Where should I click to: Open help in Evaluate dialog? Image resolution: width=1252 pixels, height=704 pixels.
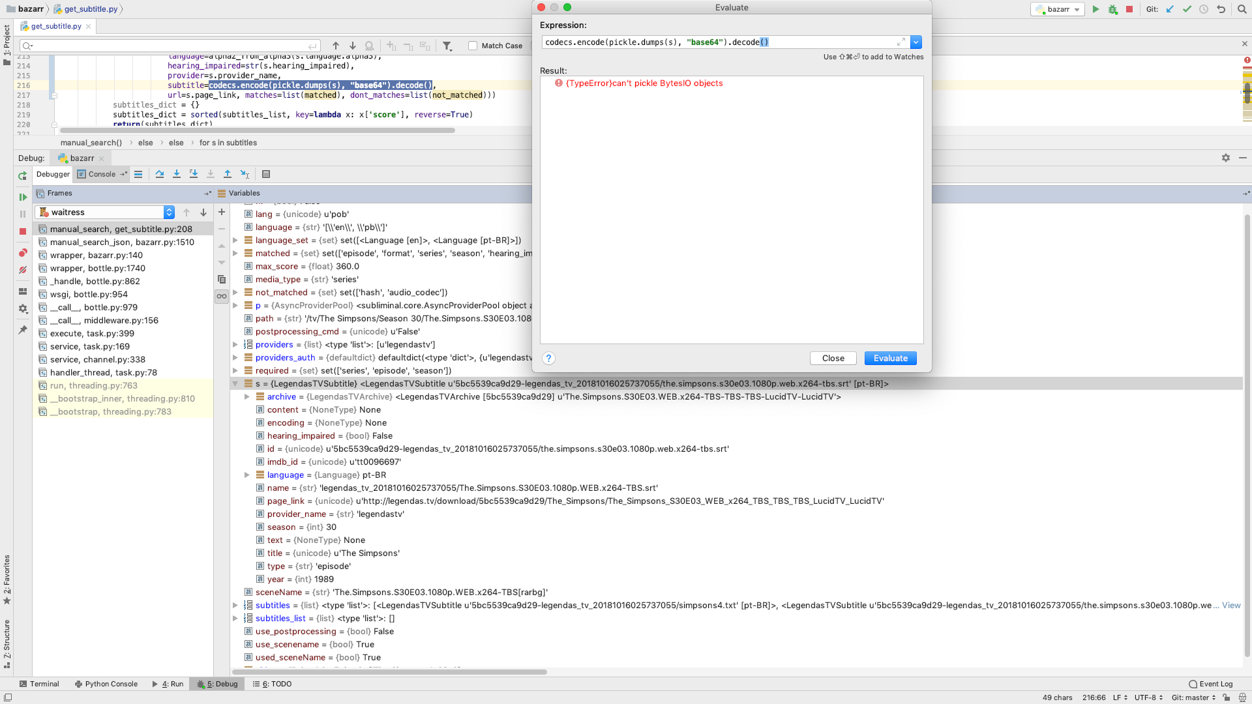548,359
